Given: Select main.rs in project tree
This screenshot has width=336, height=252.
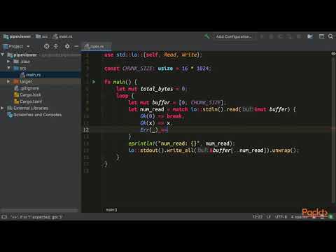Looking at the screenshot, I should (x=41, y=75).
